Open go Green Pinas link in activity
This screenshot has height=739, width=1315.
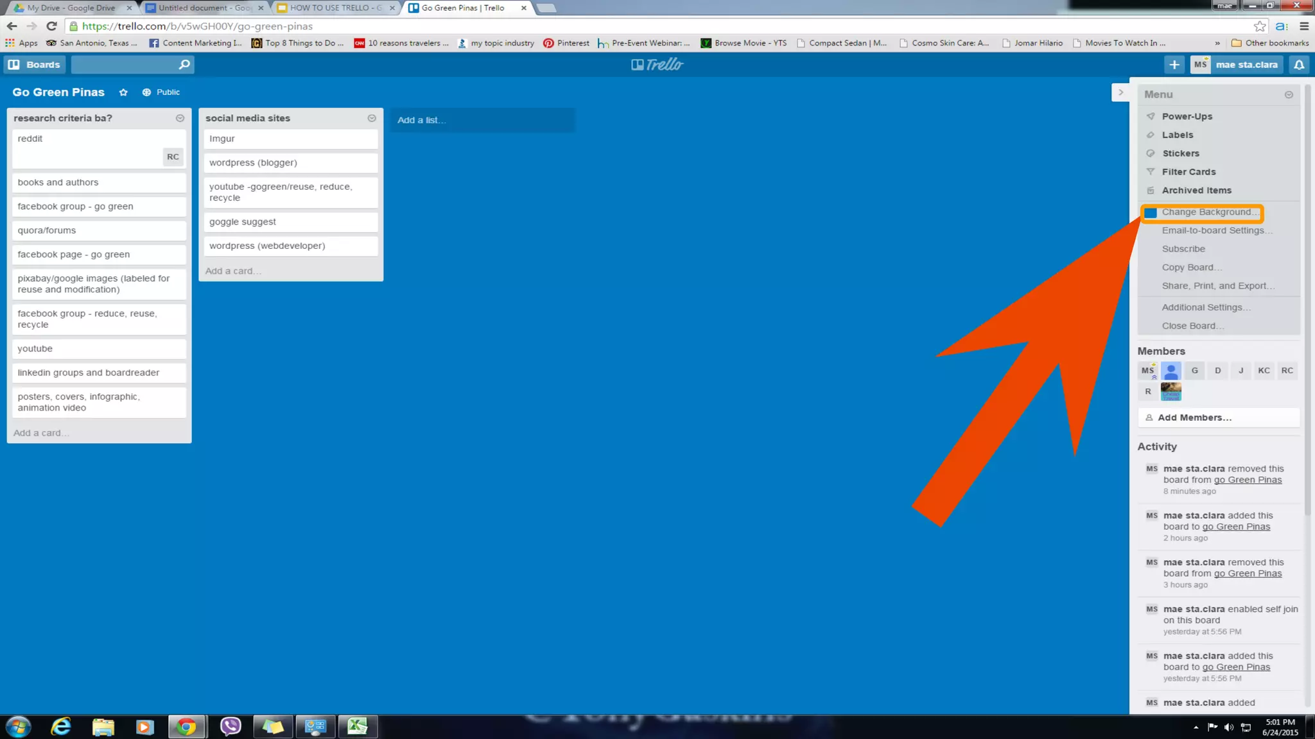coord(1247,480)
